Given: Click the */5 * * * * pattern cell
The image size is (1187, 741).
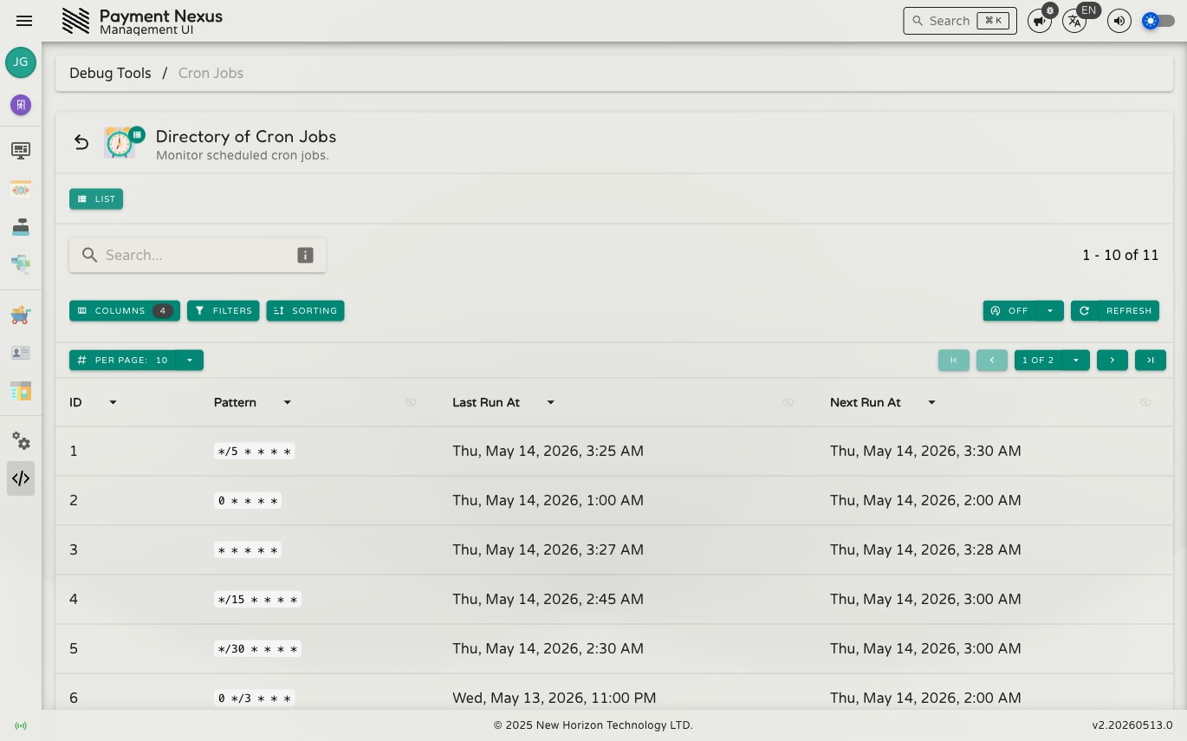Looking at the screenshot, I should point(254,451).
